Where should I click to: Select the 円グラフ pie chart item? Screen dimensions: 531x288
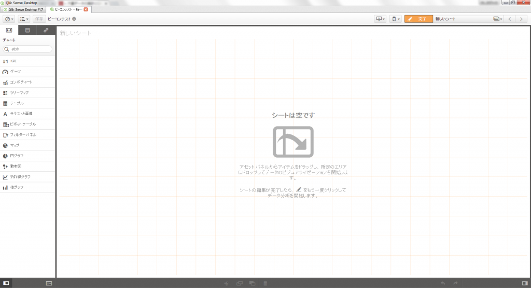point(17,156)
